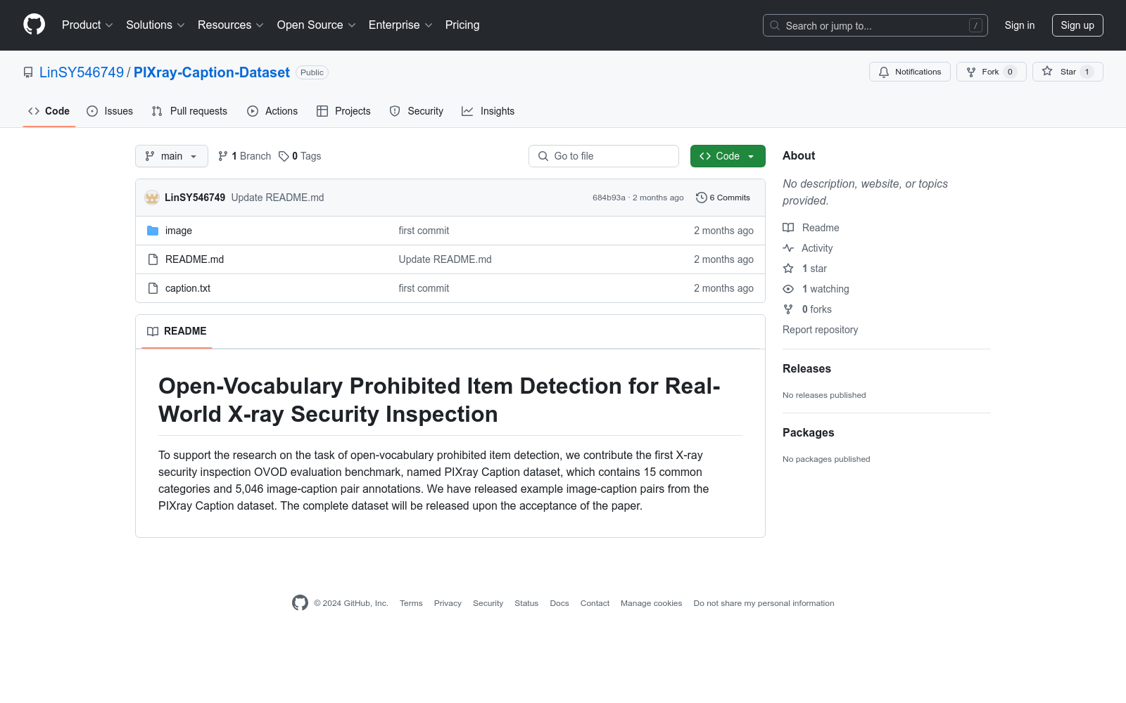This screenshot has height=703, width=1126.
Task: View the 1 watching link
Action: click(816, 289)
